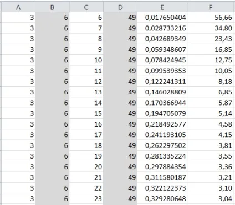Image resolution: width=235 pixels, height=205 pixels.
Task: Click cell with value 0,122241311
Action: [x=162, y=81]
